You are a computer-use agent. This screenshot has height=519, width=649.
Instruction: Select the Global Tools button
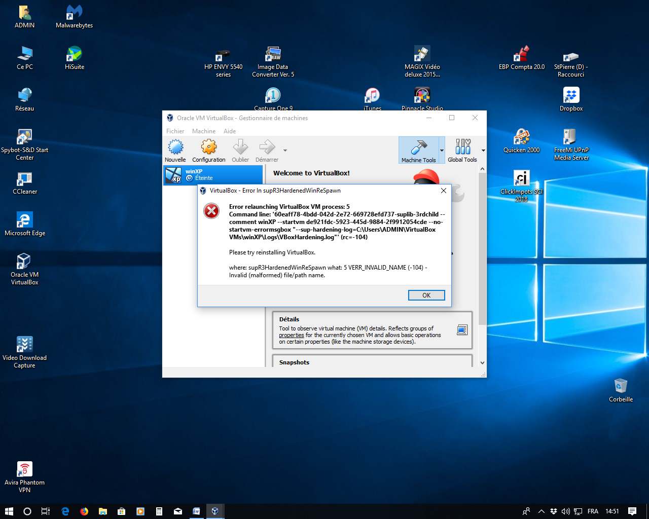click(x=462, y=151)
